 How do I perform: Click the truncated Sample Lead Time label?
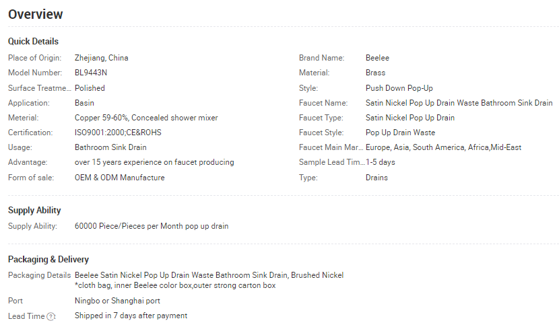332,162
